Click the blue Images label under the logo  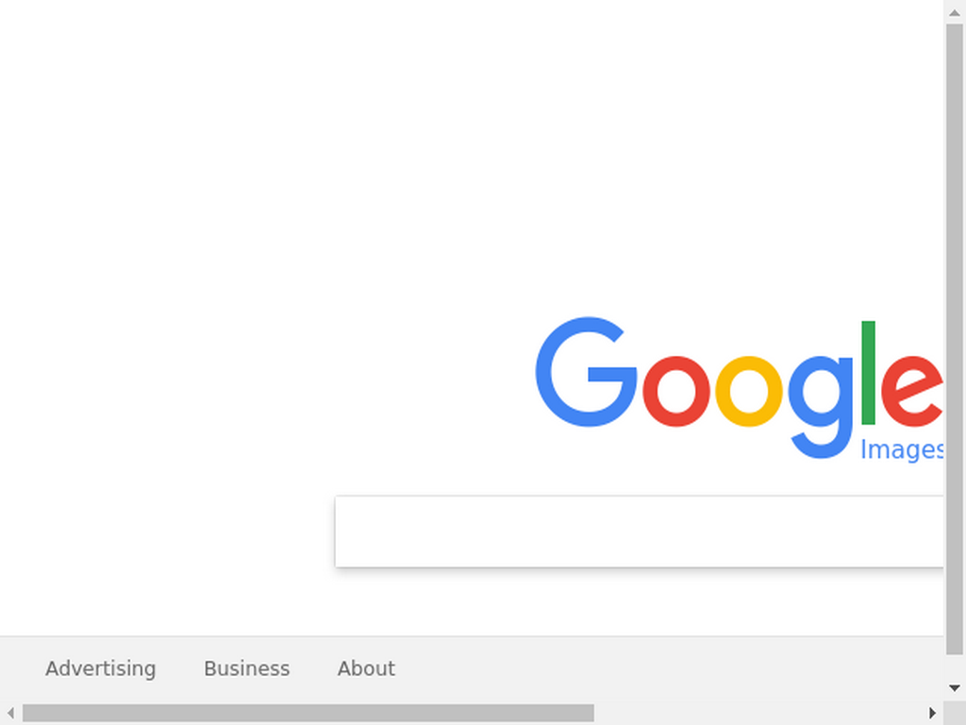pyautogui.click(x=902, y=450)
